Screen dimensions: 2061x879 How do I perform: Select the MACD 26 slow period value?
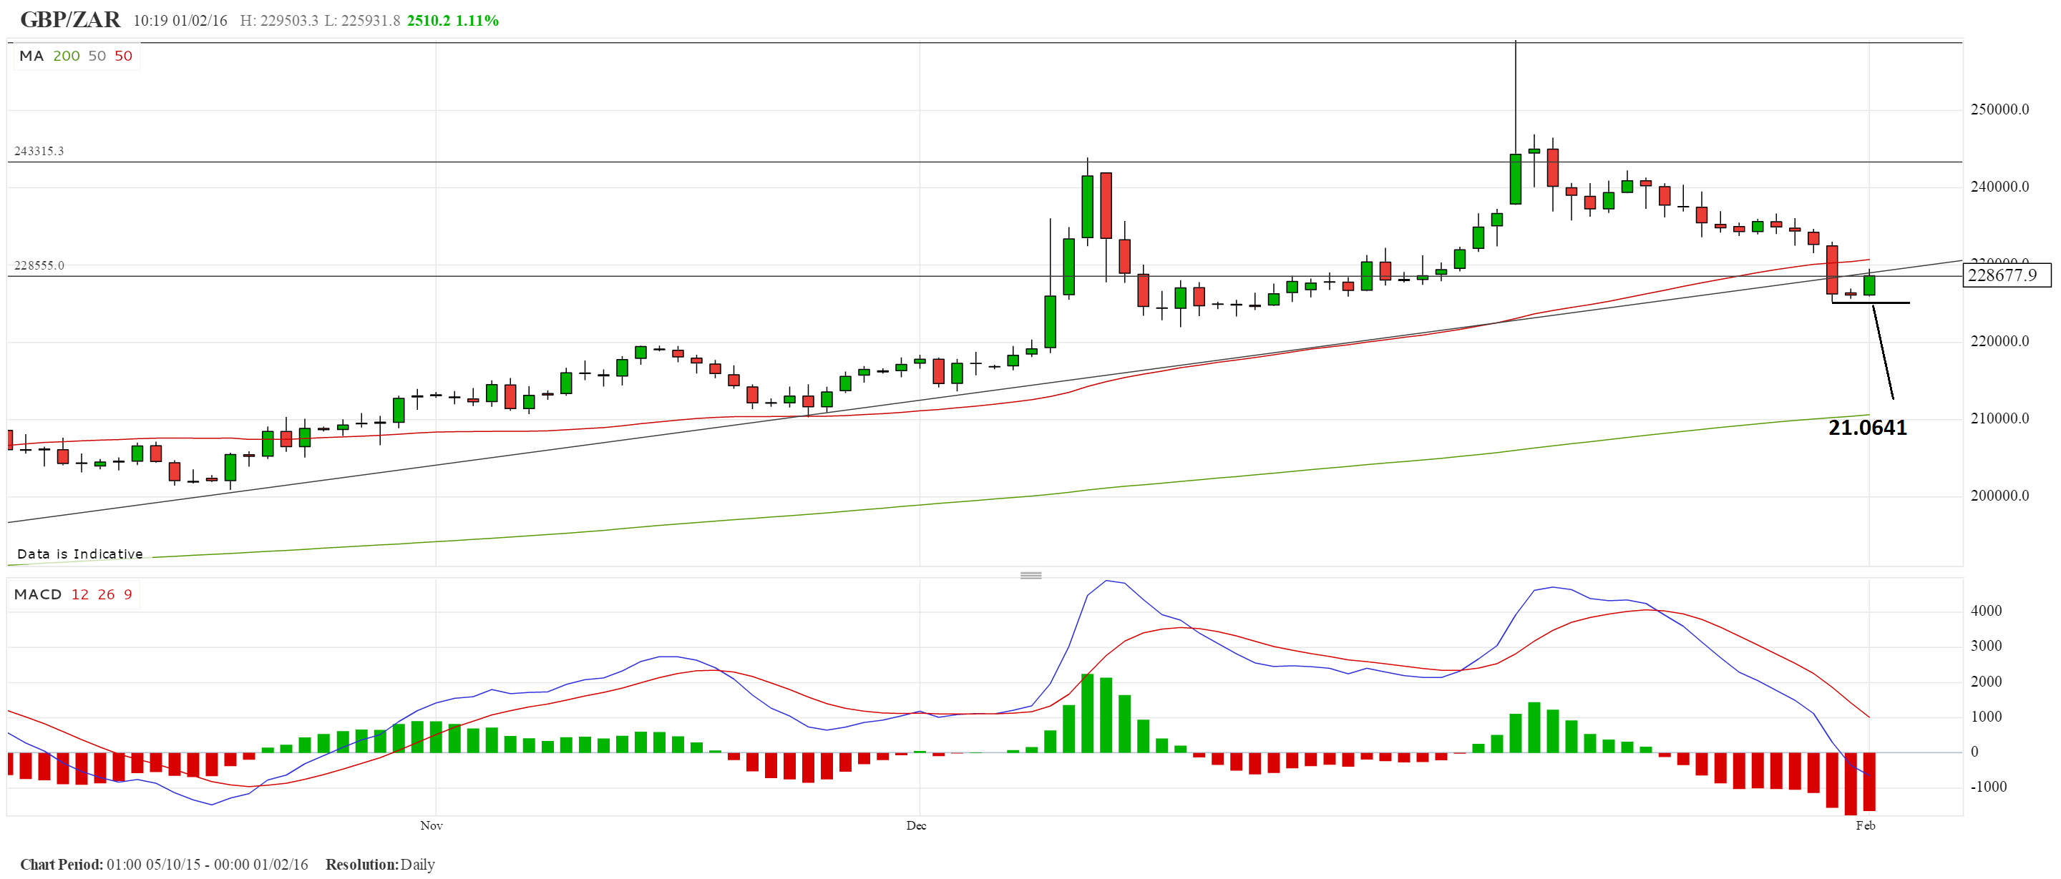click(x=107, y=594)
